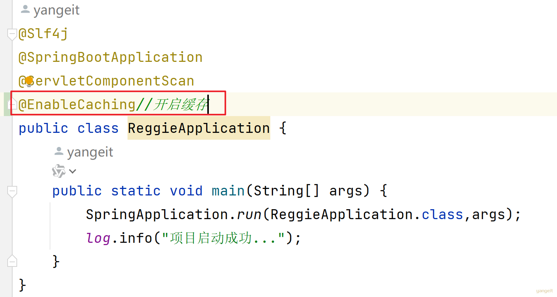The height and width of the screenshot is (297, 557).
Task: Click fold end marker at method closing brace
Action: (x=12, y=261)
